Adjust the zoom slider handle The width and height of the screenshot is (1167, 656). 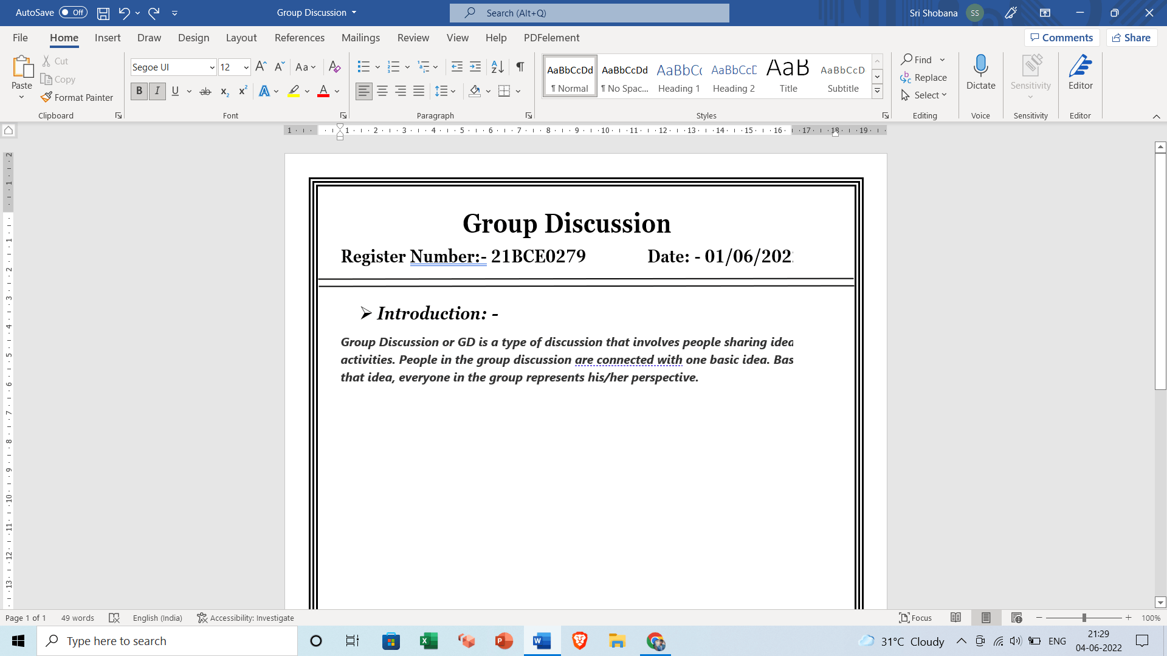click(1084, 618)
